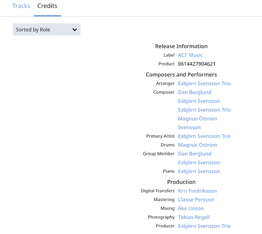
Task: Switch to the Tracks tab
Action: (x=21, y=6)
